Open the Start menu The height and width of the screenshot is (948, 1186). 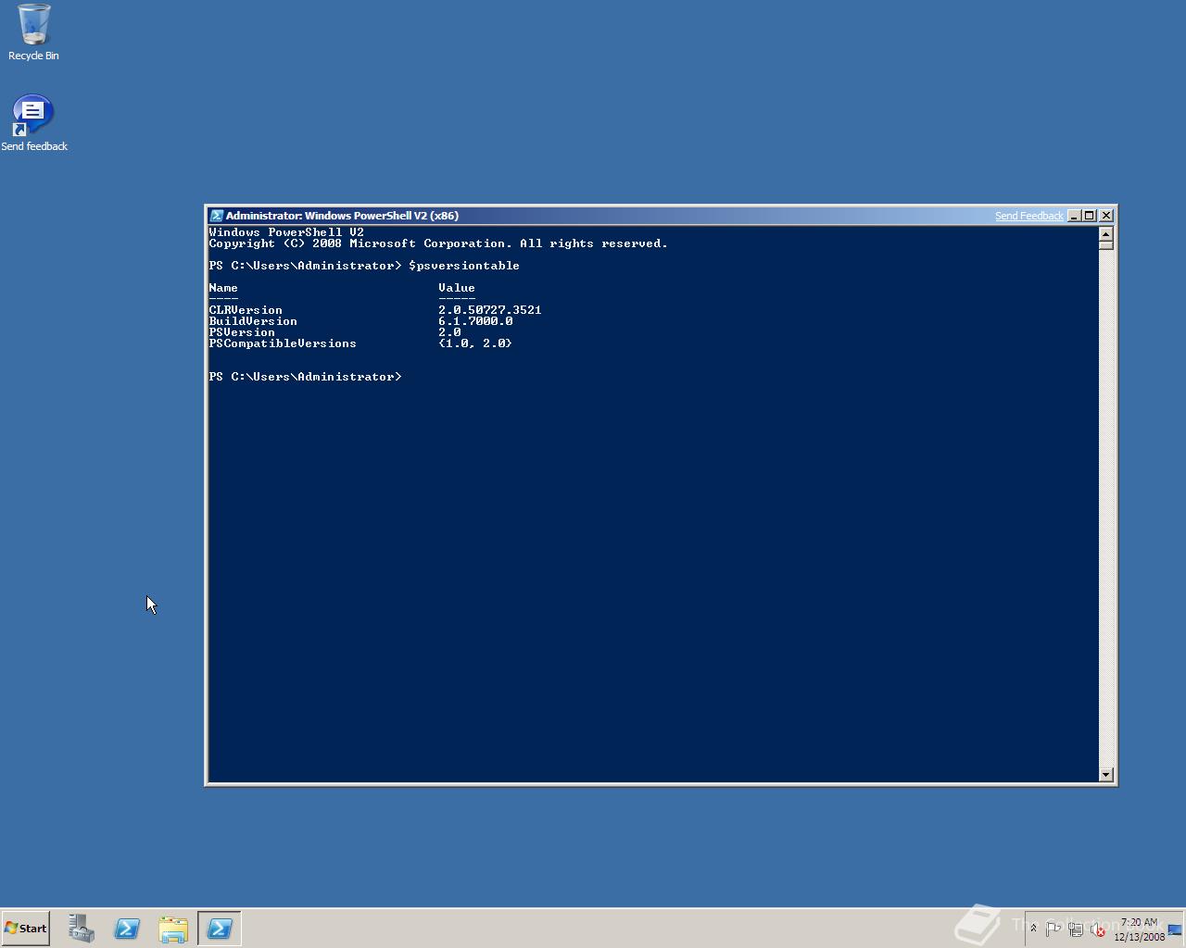[26, 928]
